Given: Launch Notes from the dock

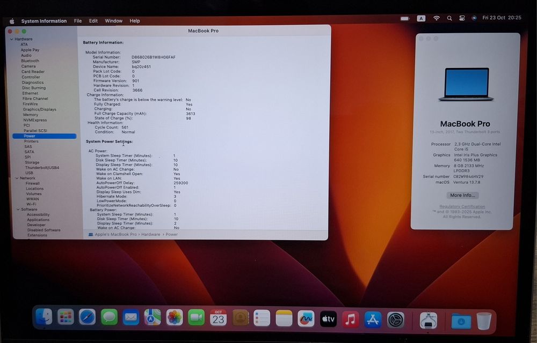Looking at the screenshot, I should pos(284,318).
